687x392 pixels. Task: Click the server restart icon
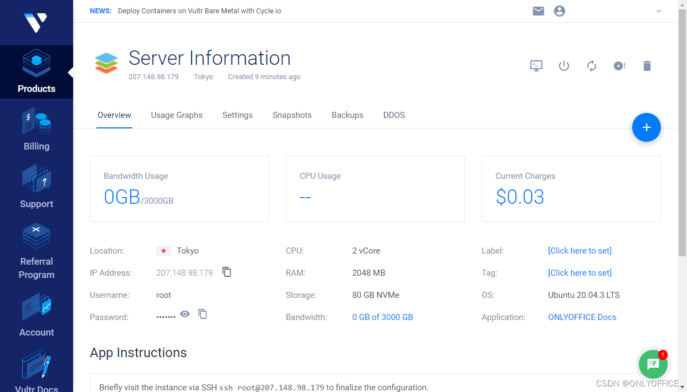click(592, 66)
